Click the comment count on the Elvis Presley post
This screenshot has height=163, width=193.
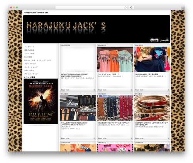94,90
